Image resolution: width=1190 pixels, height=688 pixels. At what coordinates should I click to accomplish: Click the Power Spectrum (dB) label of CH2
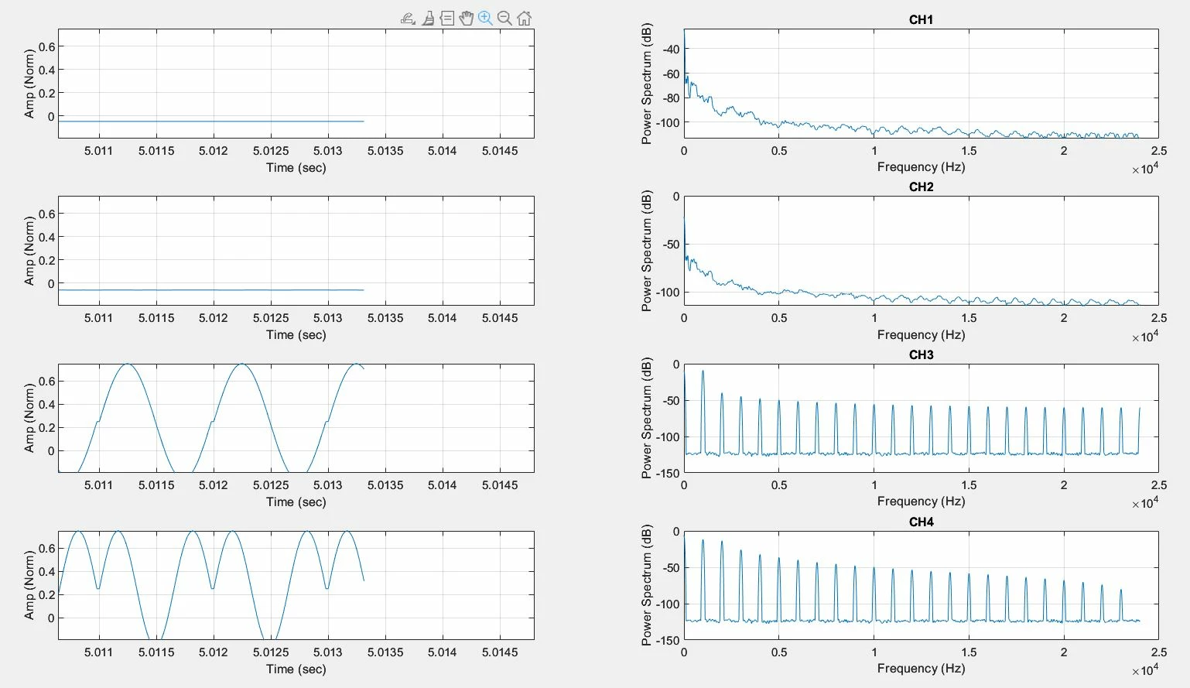click(x=647, y=251)
